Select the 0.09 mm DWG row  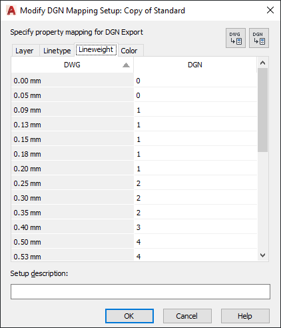(73, 110)
